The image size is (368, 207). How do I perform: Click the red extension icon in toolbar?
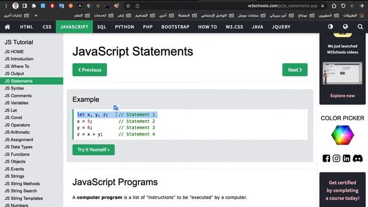click(x=52, y=6)
